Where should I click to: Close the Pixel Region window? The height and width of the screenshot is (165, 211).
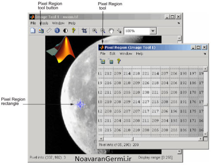click(205, 47)
